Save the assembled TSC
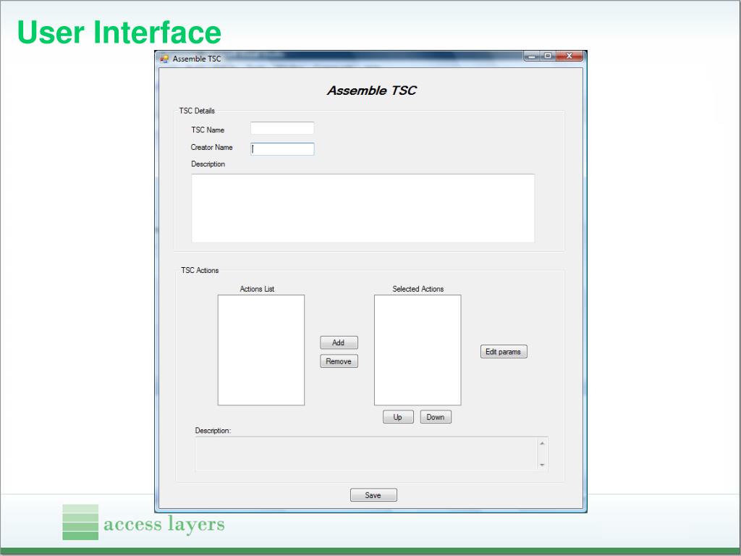Image resolution: width=741 pixels, height=556 pixels. 373,495
